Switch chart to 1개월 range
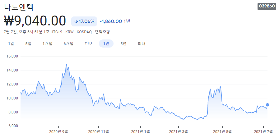This screenshot has width=279, height=138. 48,44
